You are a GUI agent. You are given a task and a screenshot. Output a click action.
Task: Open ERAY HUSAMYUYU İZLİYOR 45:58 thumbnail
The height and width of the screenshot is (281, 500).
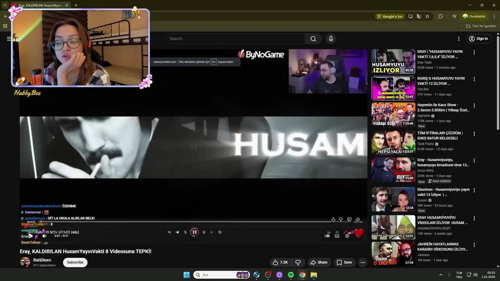click(393, 62)
